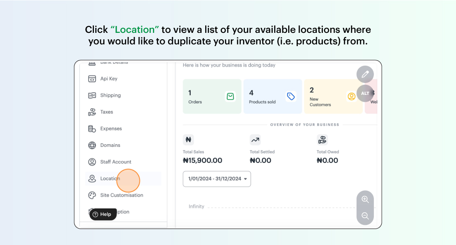Click the zoom out magnifier
Screen dimensions: 456x245
coord(365,216)
